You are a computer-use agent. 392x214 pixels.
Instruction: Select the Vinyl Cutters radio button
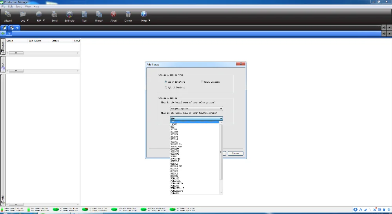coord(202,82)
